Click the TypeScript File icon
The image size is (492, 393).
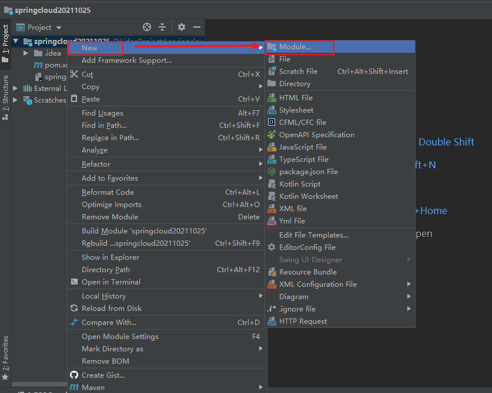[272, 160]
